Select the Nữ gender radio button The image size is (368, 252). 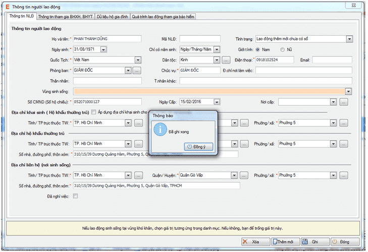[x=282, y=49]
